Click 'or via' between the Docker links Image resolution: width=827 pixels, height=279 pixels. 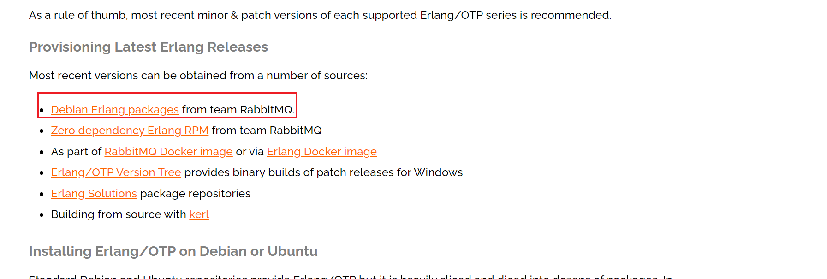pyautogui.click(x=250, y=152)
